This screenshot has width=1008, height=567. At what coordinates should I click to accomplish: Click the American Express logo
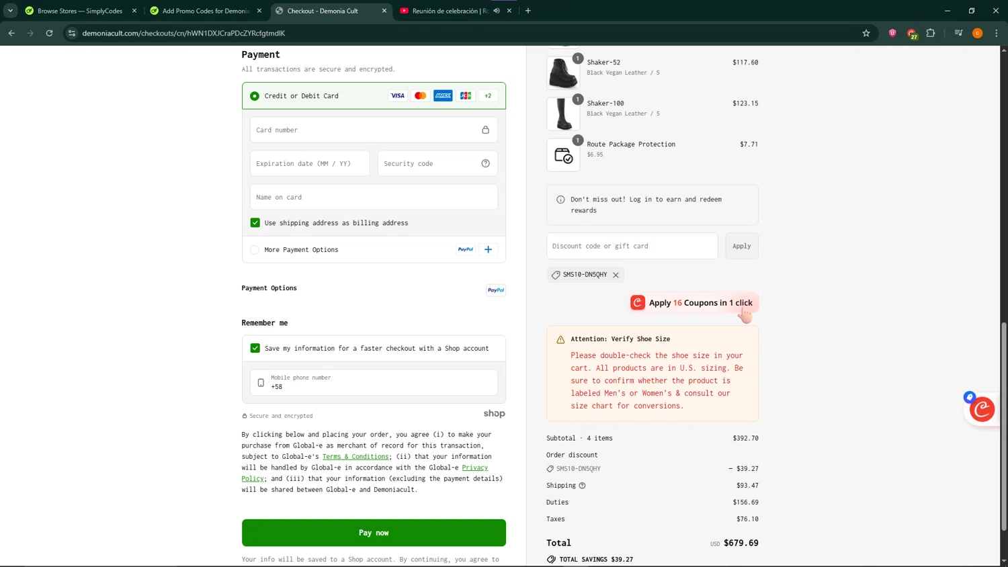click(443, 95)
